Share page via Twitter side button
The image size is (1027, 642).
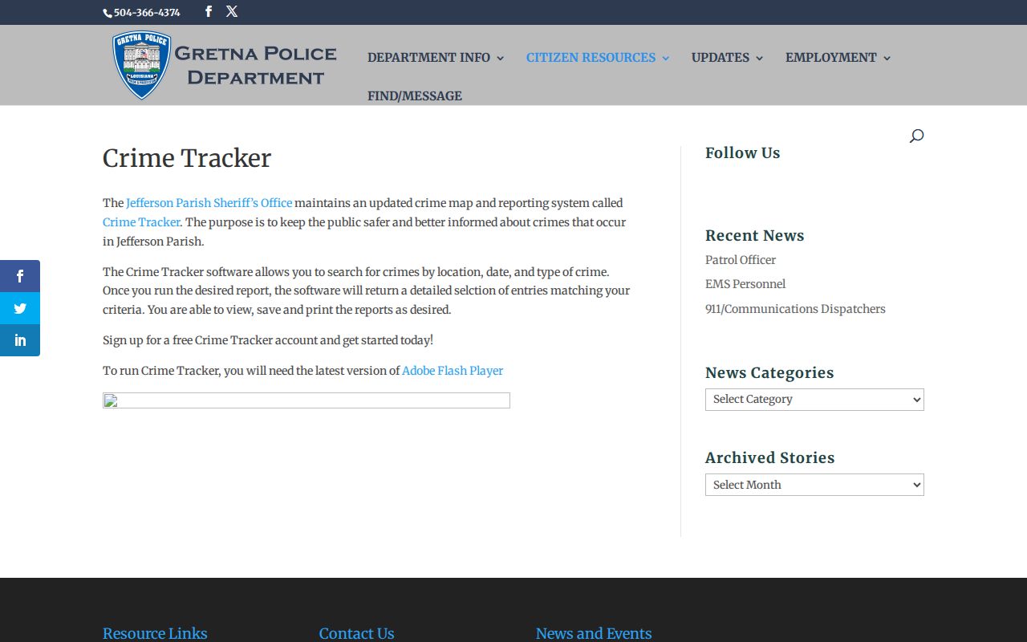coord(20,308)
